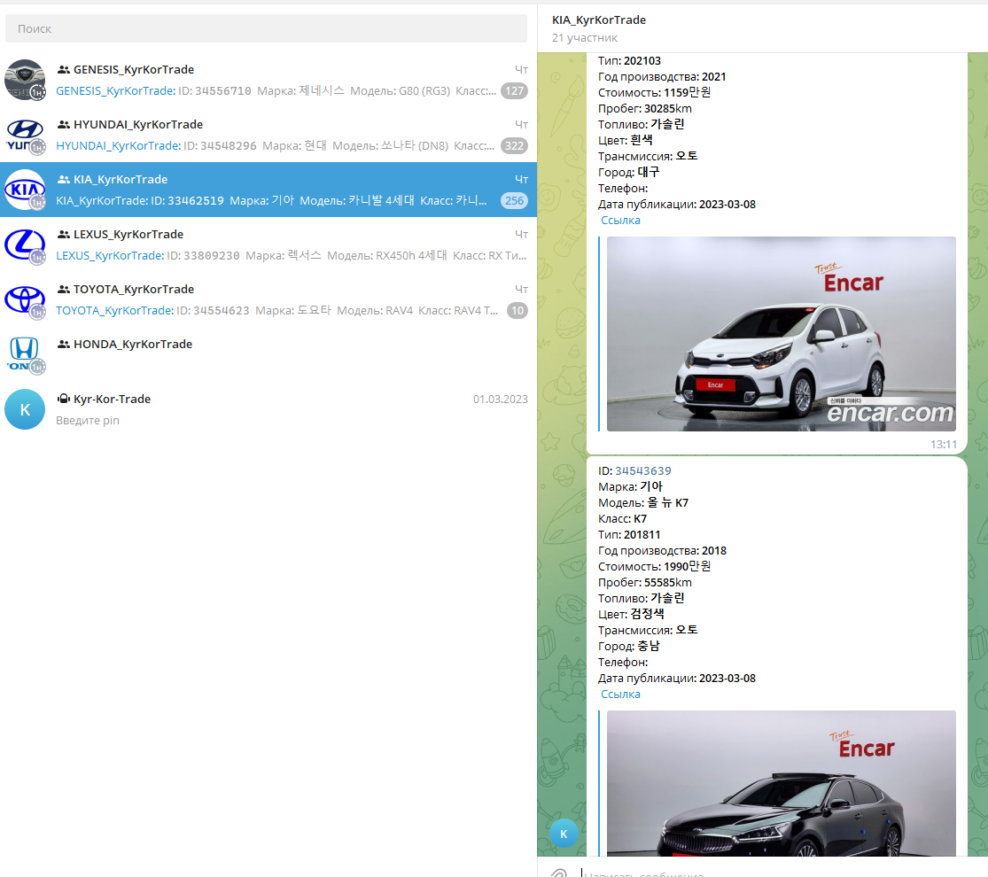Click the 'Город: 충남' line
988x877 pixels.
(x=629, y=646)
